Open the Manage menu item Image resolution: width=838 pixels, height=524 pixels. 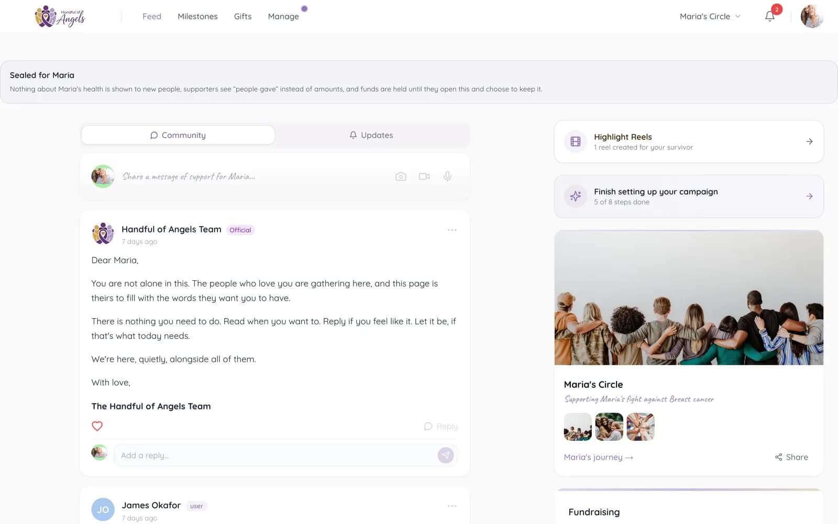pos(283,16)
